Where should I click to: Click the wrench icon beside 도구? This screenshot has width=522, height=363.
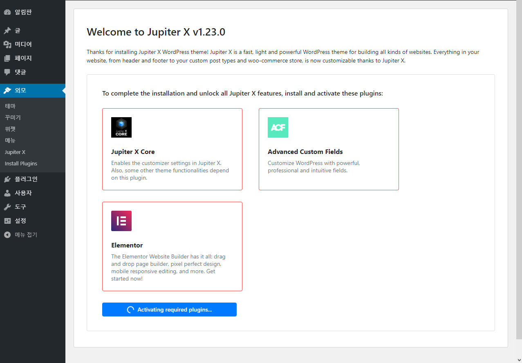click(x=7, y=207)
